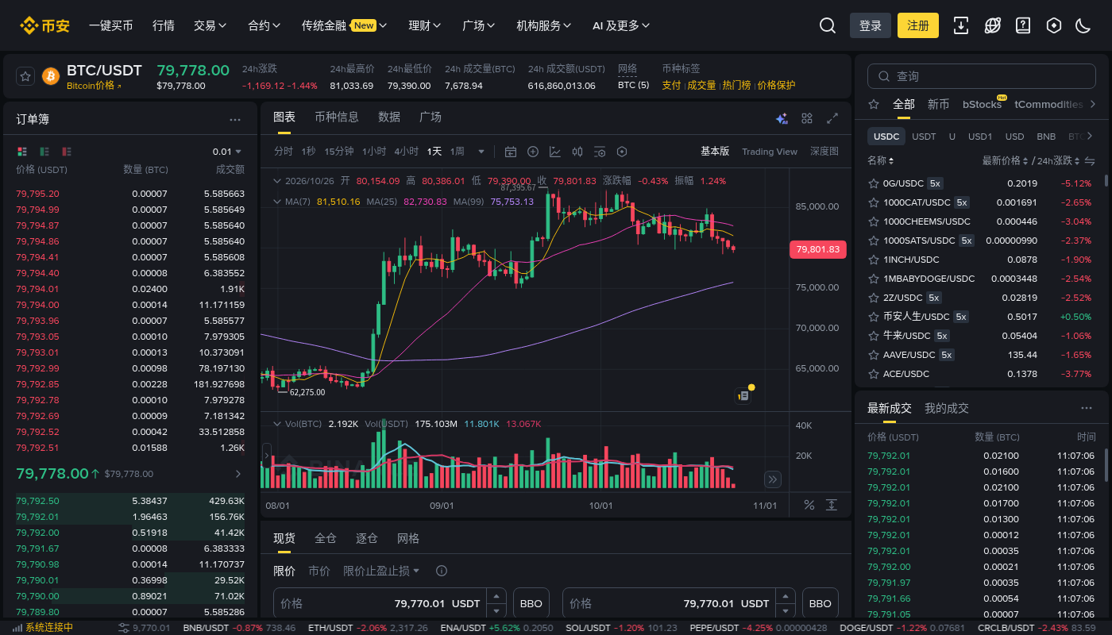The height and width of the screenshot is (635, 1112).
Task: Expand more chart time intervals dropdown arrow
Action: [x=481, y=152]
